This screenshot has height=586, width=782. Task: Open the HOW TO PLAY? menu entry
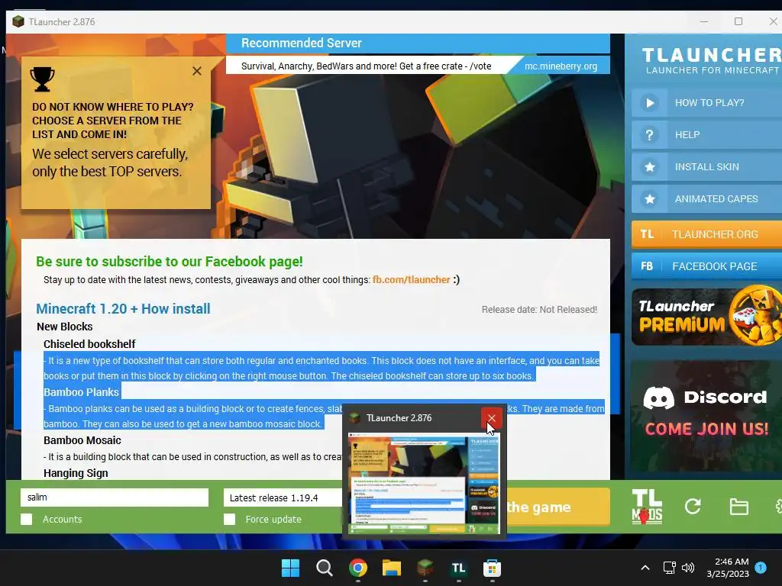click(709, 103)
